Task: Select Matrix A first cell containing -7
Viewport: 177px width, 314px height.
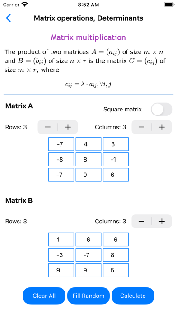Action: pyautogui.click(x=61, y=144)
